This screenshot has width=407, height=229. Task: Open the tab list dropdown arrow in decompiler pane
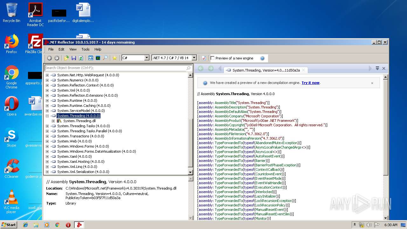[377, 68]
